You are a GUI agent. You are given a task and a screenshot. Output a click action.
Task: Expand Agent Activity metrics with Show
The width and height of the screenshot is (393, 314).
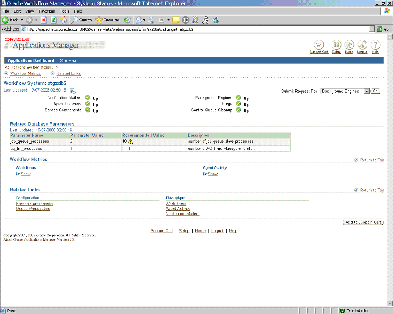(x=213, y=174)
